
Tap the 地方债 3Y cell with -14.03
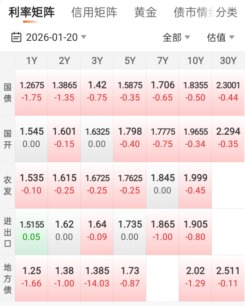97,277
